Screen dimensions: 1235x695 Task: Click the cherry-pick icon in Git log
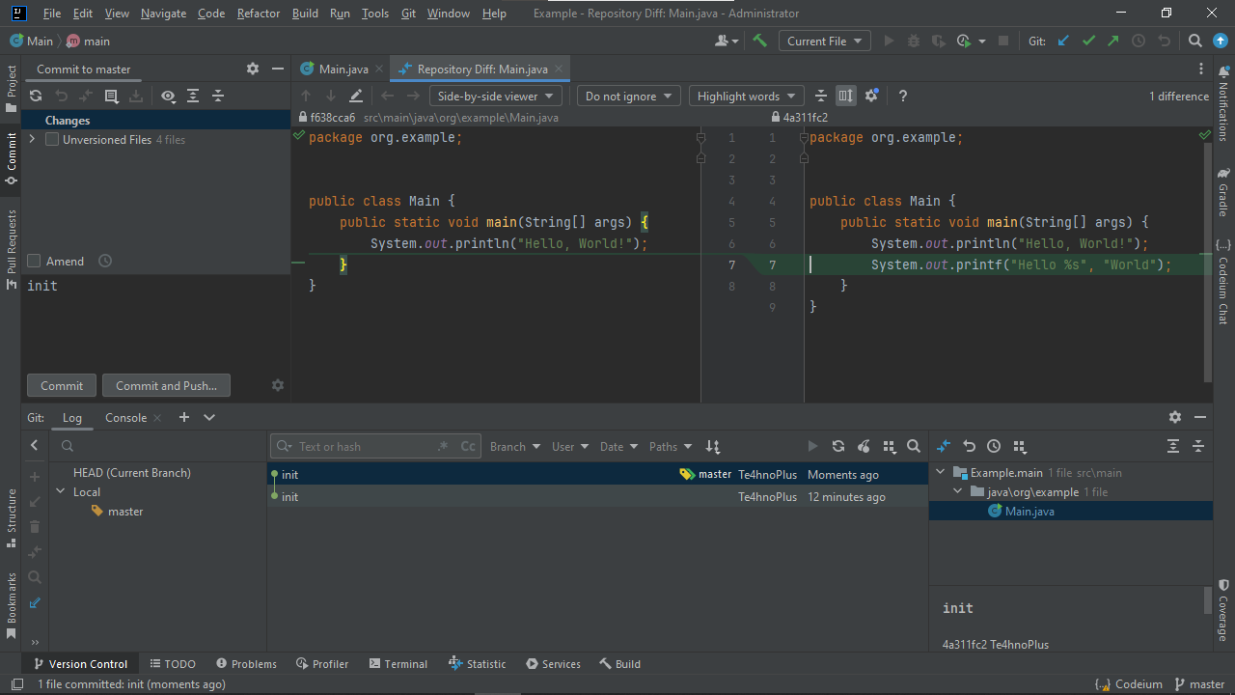click(864, 446)
